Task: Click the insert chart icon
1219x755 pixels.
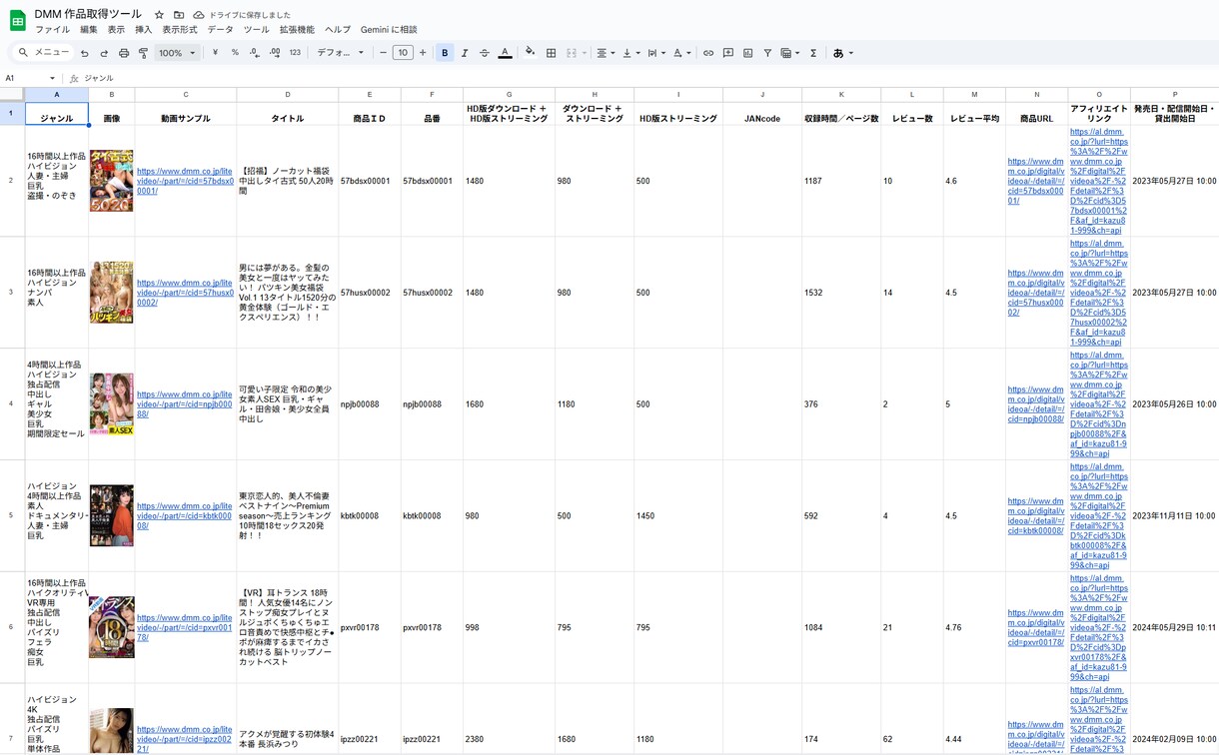Action: click(747, 53)
